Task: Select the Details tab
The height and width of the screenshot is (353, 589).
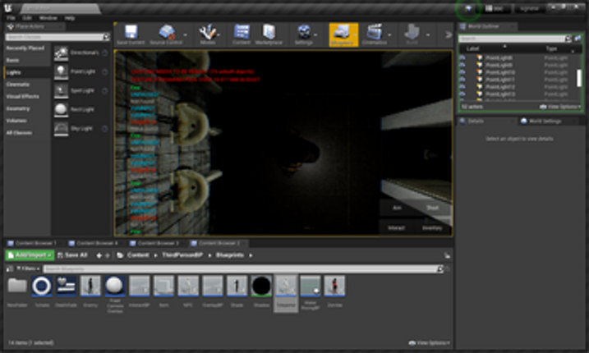Action: click(476, 121)
